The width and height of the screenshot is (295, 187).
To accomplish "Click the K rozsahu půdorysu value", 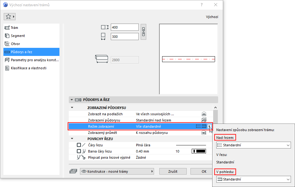I will point(152,133).
